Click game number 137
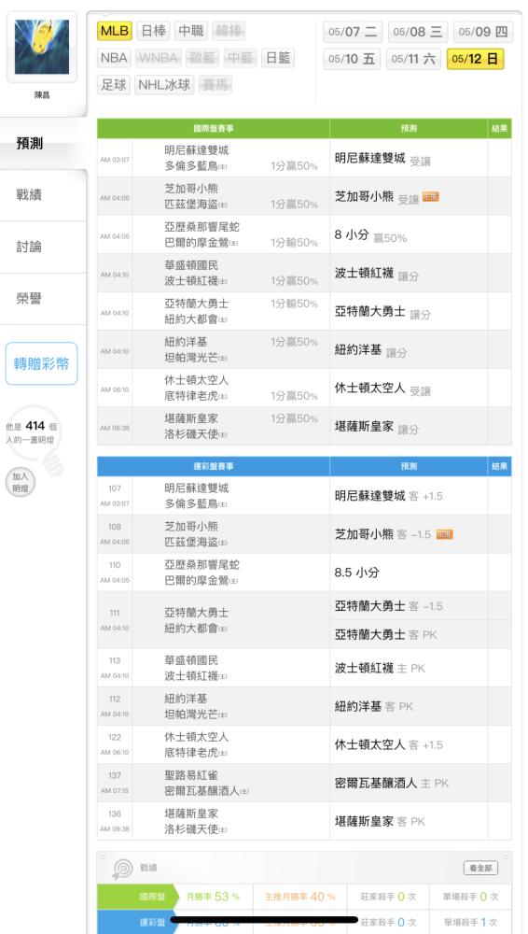This screenshot has height=934, width=528. coord(115,775)
